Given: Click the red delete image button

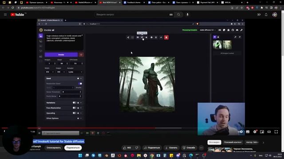Looking at the screenshot, I should tap(166, 37).
